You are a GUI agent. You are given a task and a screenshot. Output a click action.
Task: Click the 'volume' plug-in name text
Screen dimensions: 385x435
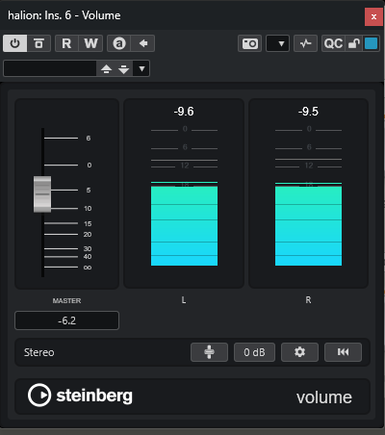tap(324, 397)
